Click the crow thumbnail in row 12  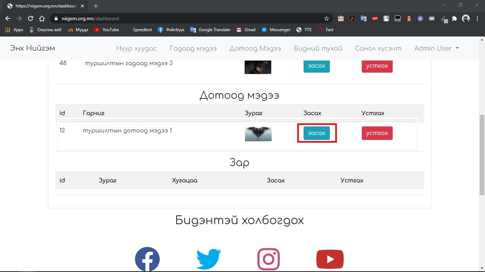258,134
